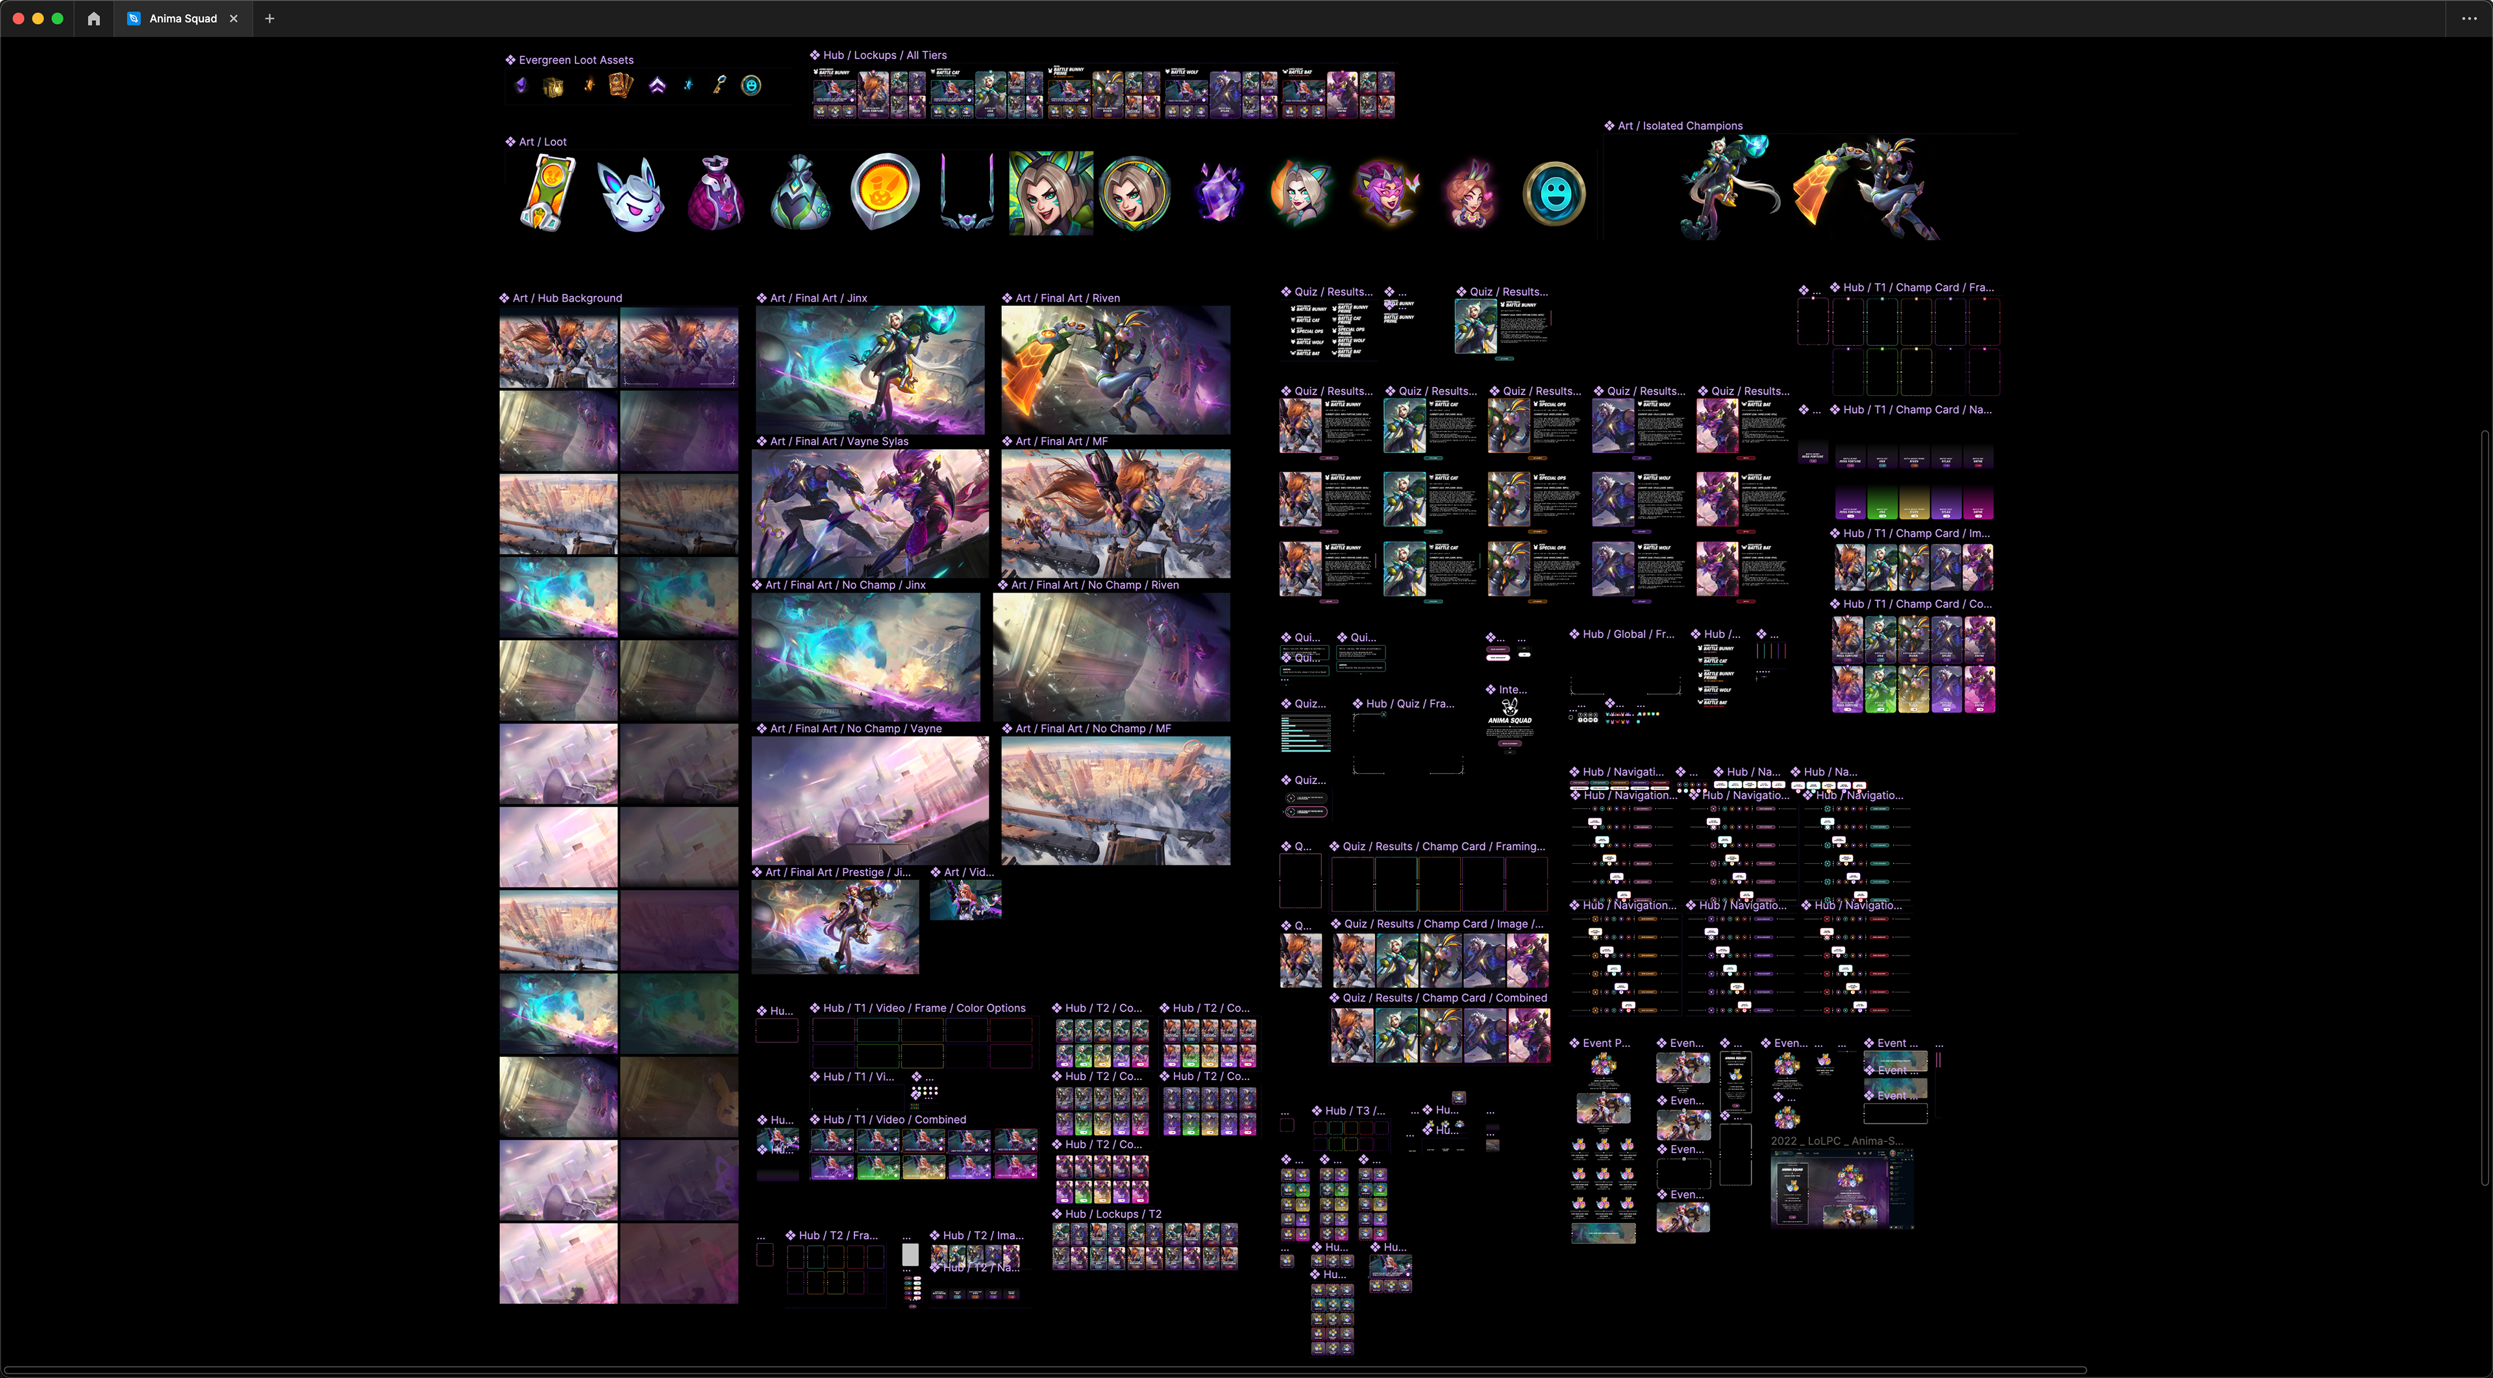
Task: Select the golden key loot icon
Action: (719, 85)
